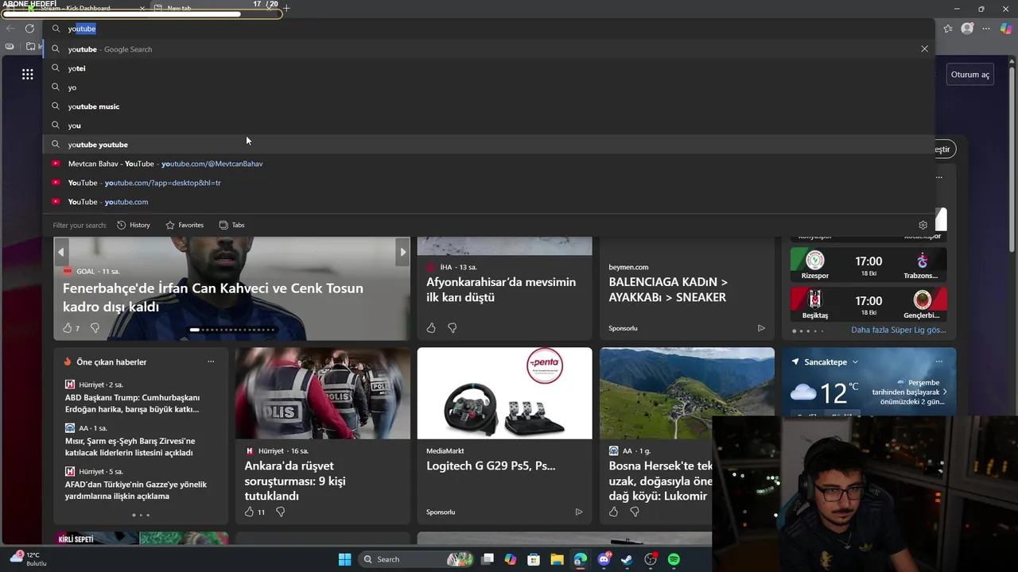Open Öne çıkan haberler options menu
Viewport: 1018px width, 572px height.
(x=211, y=361)
